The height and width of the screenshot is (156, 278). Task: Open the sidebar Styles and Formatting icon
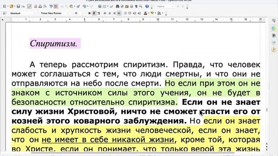coord(274,36)
